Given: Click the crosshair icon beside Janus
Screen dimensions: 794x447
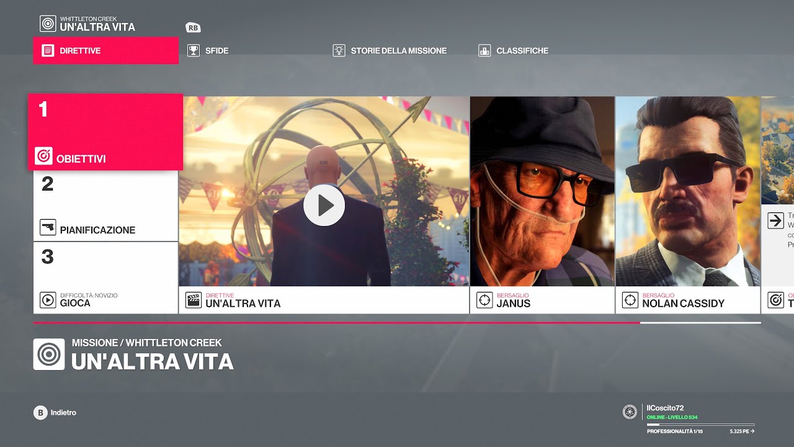Looking at the screenshot, I should (x=484, y=300).
